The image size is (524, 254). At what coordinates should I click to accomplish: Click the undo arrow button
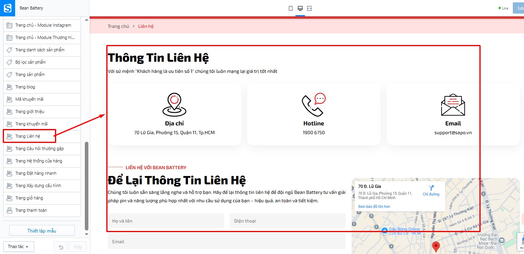coord(61,247)
